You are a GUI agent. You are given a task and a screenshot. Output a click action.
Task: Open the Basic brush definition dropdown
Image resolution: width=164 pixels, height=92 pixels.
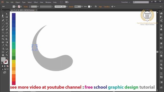pyautogui.click(x=67, y=7)
